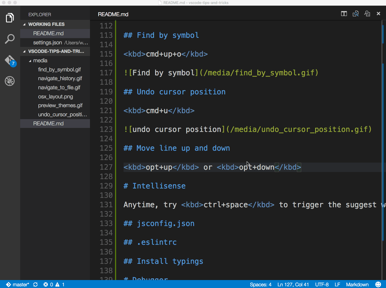Open the Debug view in the sidebar
Viewport: 386px width, 288px height.
click(x=10, y=81)
